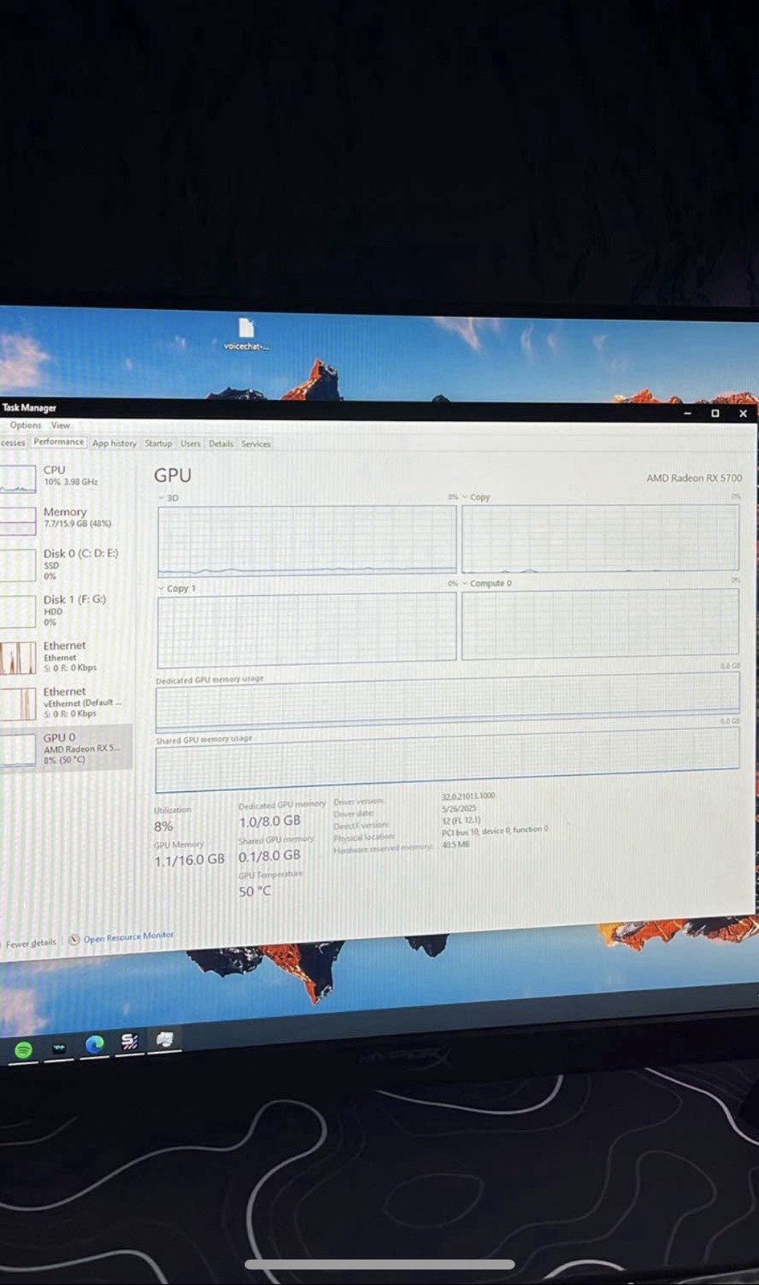Maximize the Task Manager window
The height and width of the screenshot is (1285, 759).
click(715, 413)
